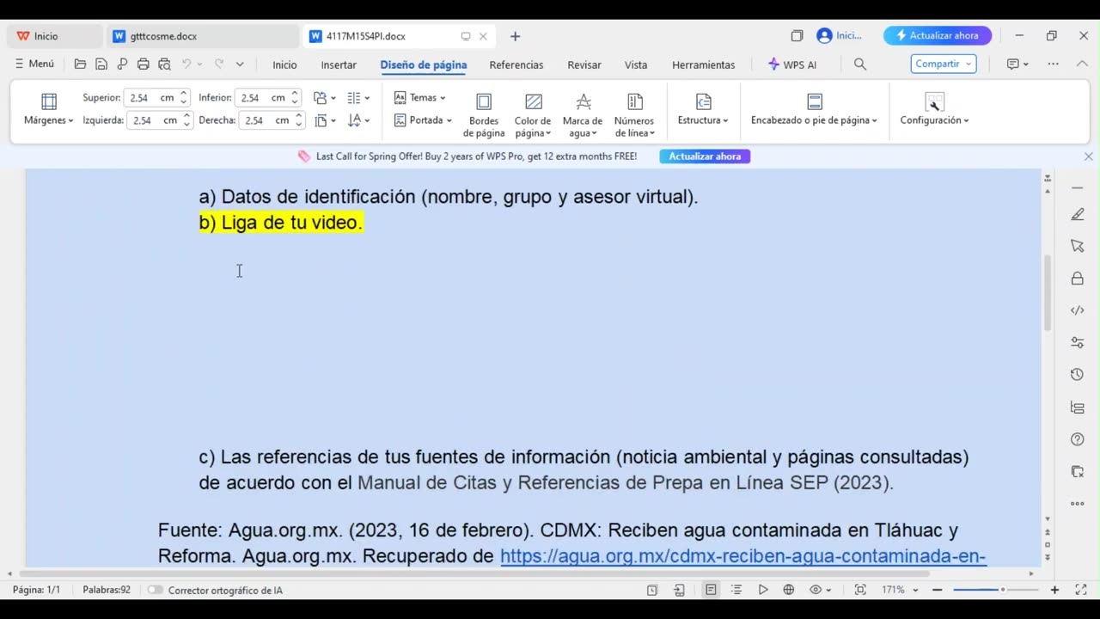Switch to outline view in status bar
Image resolution: width=1100 pixels, height=619 pixels.
click(x=736, y=590)
